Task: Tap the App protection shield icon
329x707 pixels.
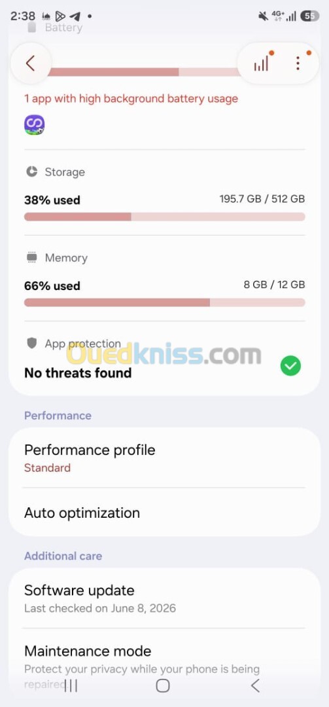Action: (x=31, y=344)
